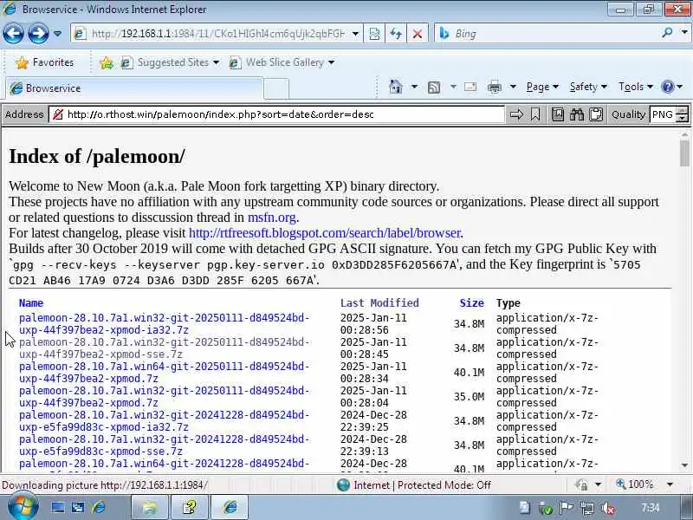Viewport: 693px width, 520px height.
Task: Open the Web Slice Gallery favorites item
Action: pos(282,62)
